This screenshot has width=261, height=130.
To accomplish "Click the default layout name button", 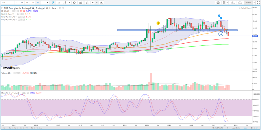I will [248, 2].
